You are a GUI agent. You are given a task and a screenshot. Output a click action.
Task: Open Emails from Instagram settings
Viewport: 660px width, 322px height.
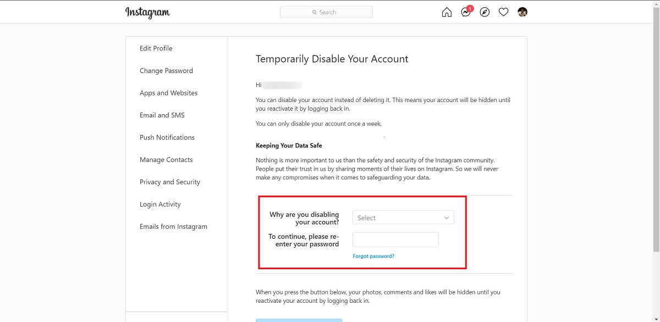173,227
